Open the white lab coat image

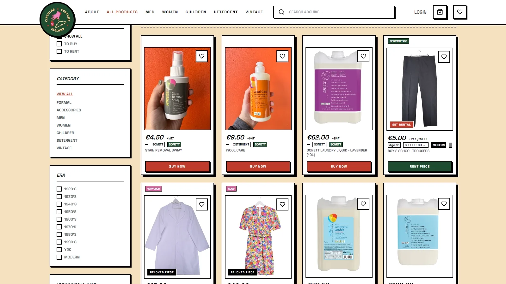click(x=177, y=237)
